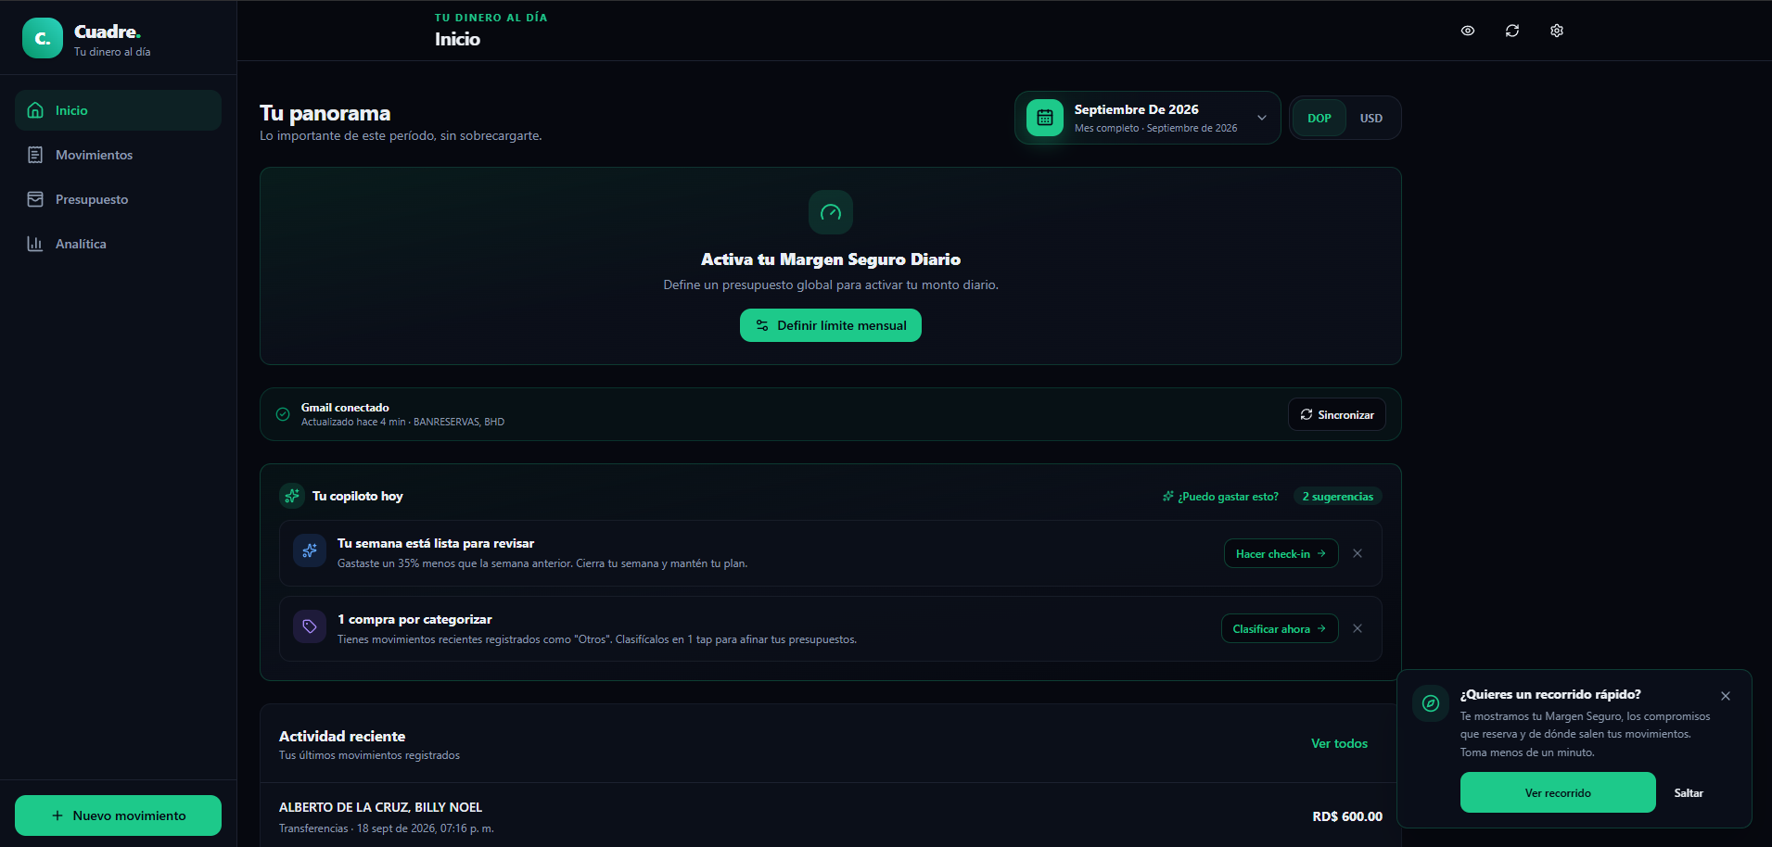Click sparkle icon on weekly review card

310,550
